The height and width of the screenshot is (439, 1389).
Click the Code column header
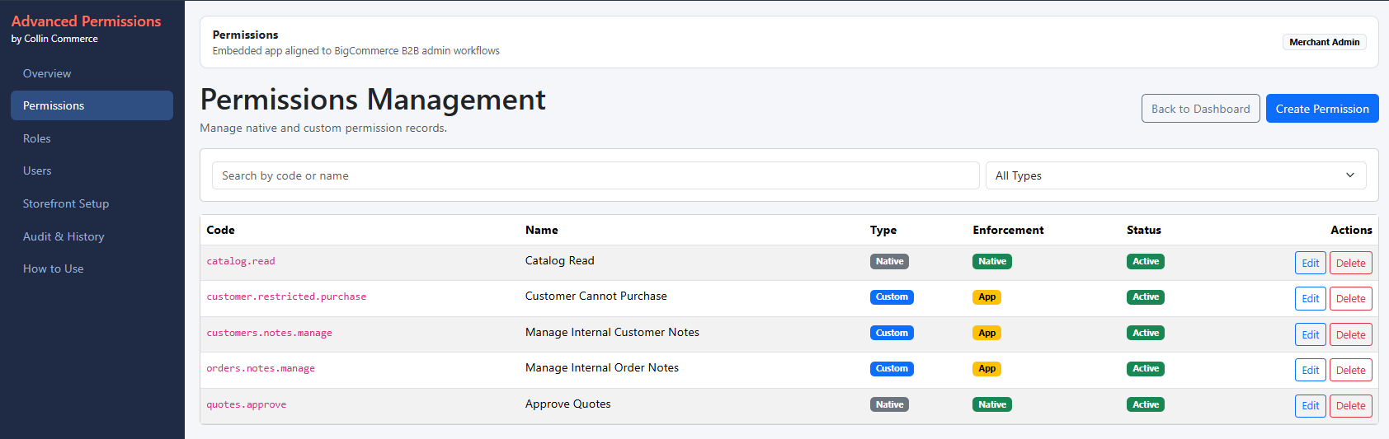pos(220,230)
